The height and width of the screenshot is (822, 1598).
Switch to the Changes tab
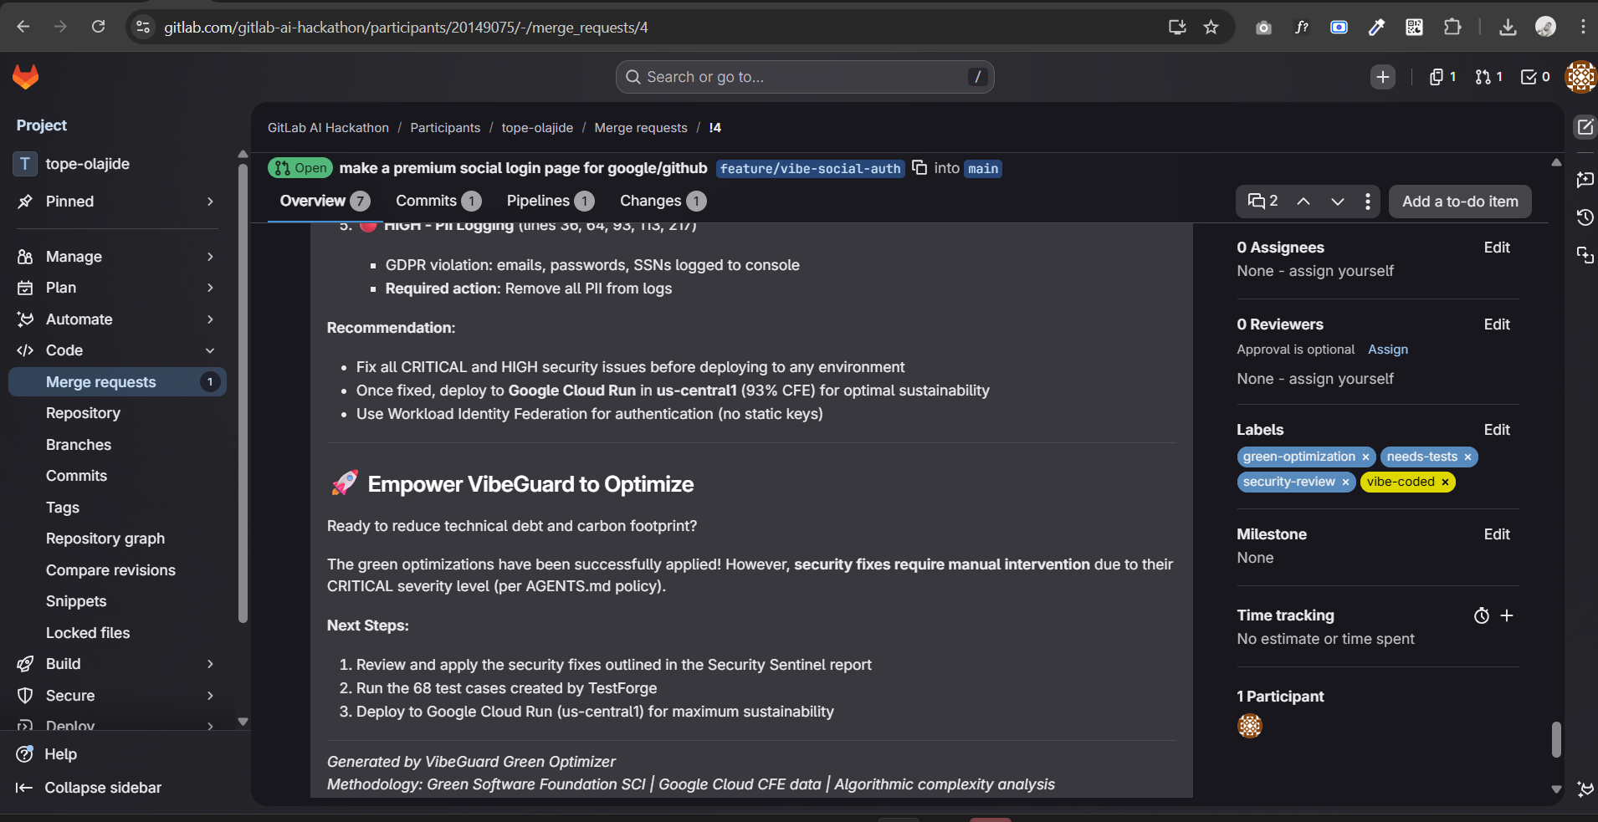[x=662, y=202]
